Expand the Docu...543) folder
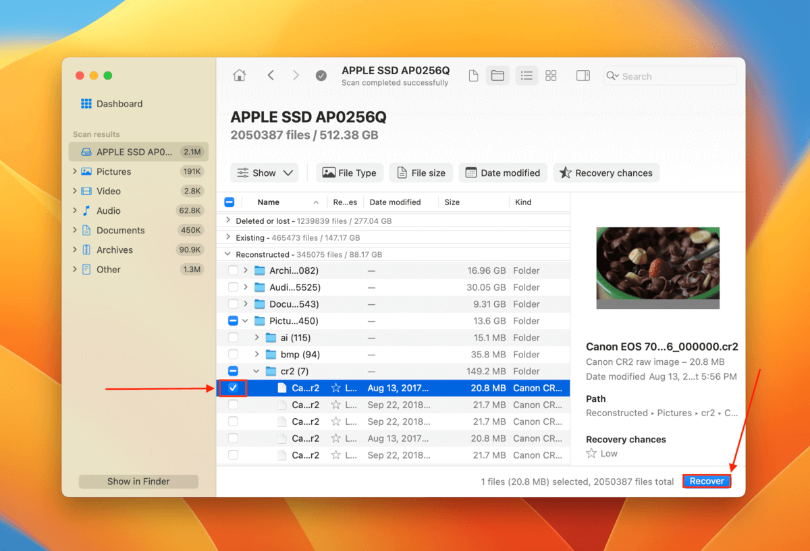Image resolution: width=810 pixels, height=551 pixels. click(245, 304)
